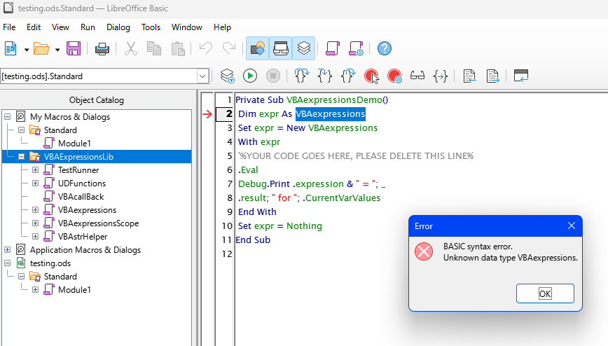Click the Stop macro icon
This screenshot has height=346, width=608.
(273, 76)
